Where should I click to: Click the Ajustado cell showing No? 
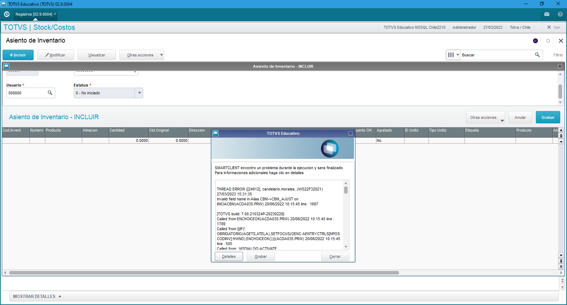point(390,140)
